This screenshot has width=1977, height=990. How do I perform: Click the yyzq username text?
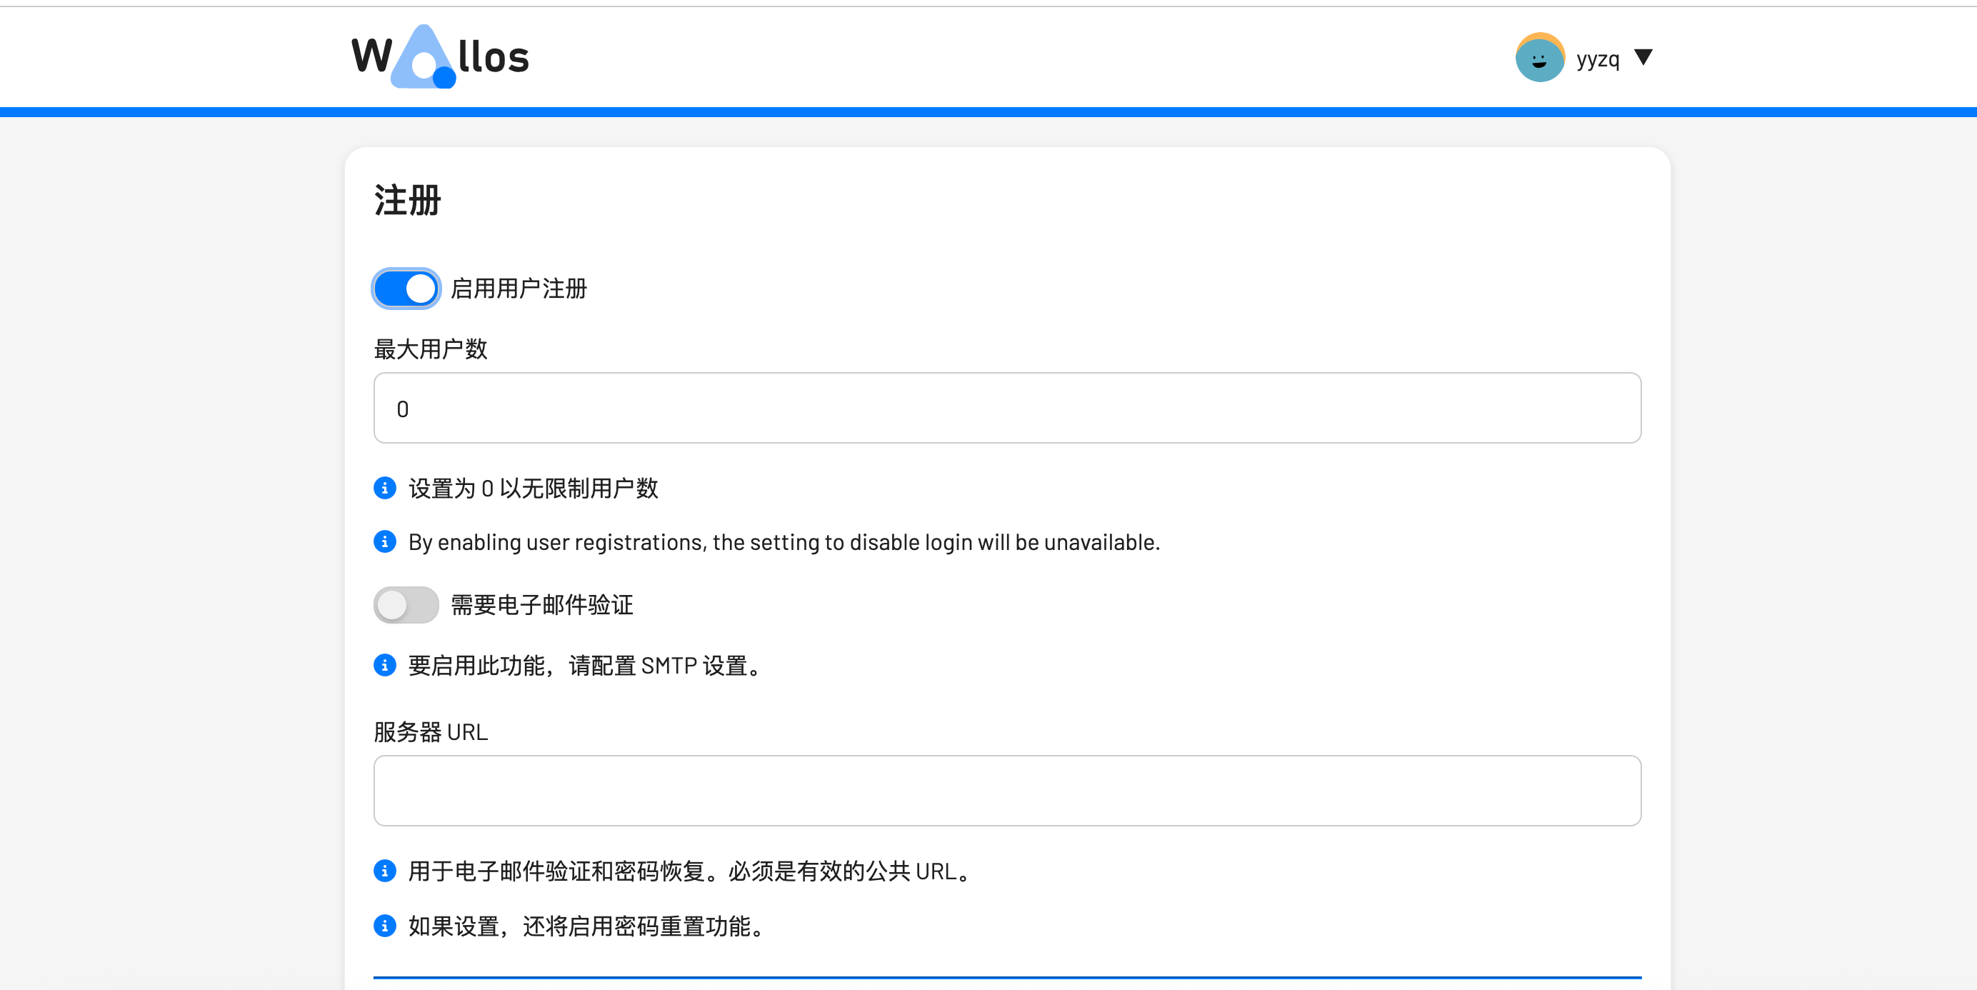[x=1597, y=59]
